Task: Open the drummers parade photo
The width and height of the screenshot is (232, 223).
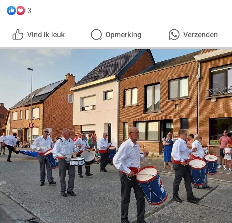Action: tap(116, 136)
